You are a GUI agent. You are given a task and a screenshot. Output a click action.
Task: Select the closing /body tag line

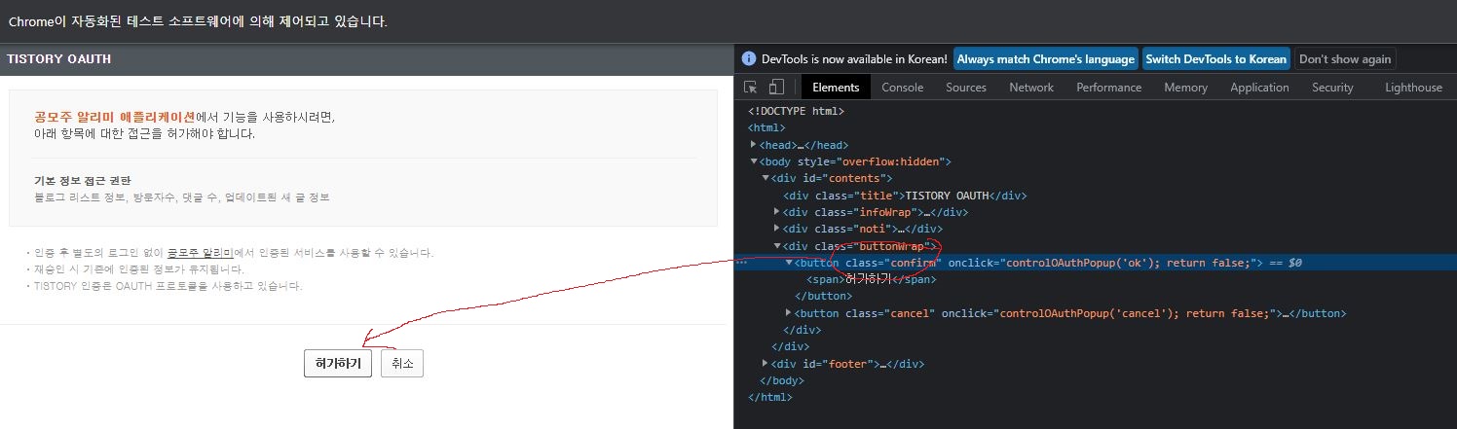(782, 380)
